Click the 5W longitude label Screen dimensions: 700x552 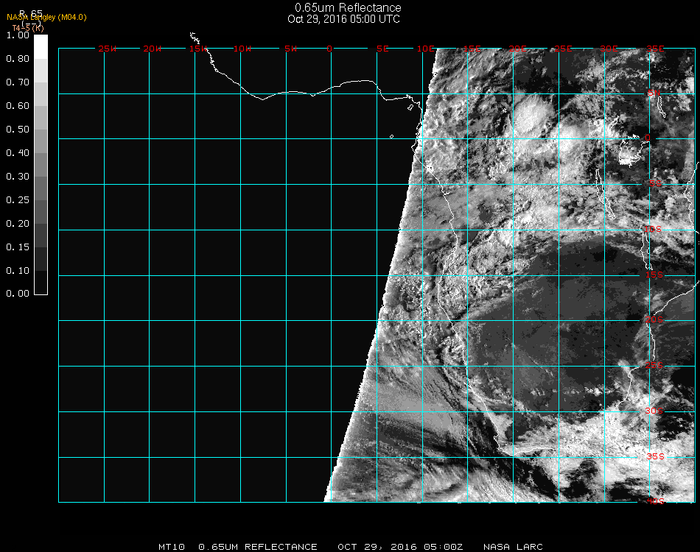(x=290, y=49)
